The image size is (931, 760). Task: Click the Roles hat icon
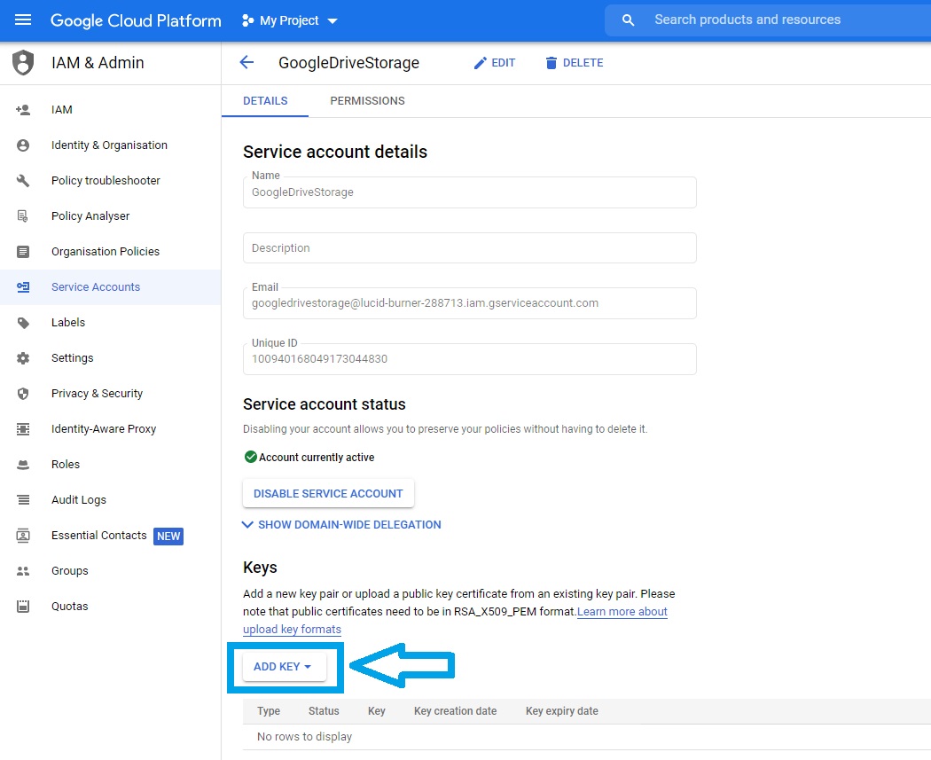23,465
